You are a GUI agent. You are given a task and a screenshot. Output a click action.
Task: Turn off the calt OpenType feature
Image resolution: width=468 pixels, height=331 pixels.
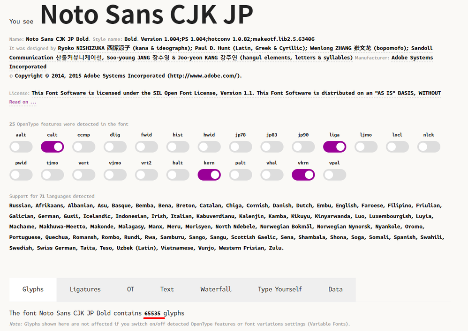(53, 147)
